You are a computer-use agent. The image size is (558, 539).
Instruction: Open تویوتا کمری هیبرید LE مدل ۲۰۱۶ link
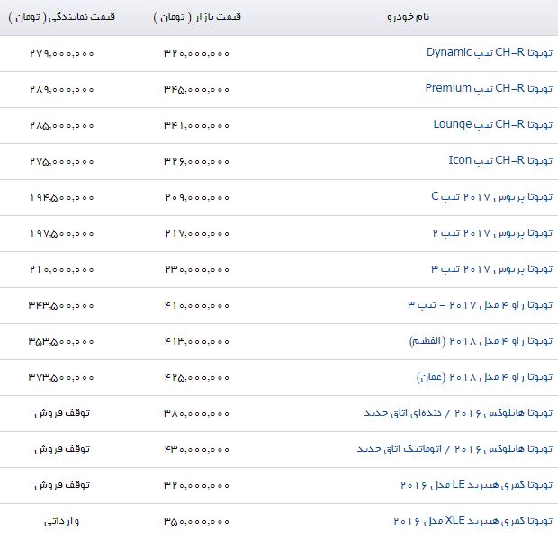click(476, 485)
